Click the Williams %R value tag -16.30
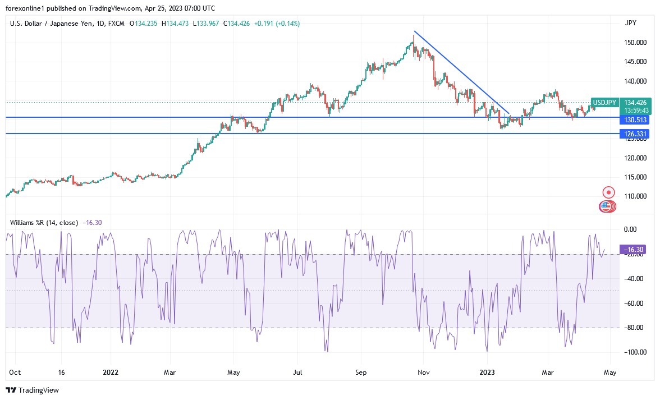 coord(634,249)
